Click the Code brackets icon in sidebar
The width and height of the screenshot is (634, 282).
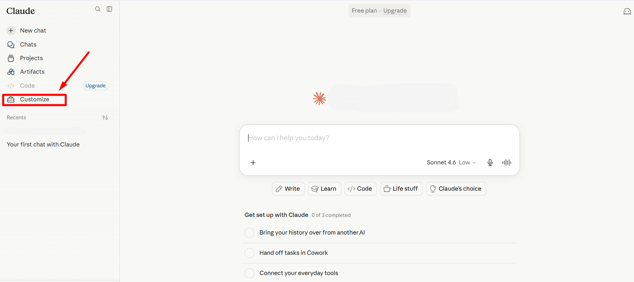coord(11,86)
